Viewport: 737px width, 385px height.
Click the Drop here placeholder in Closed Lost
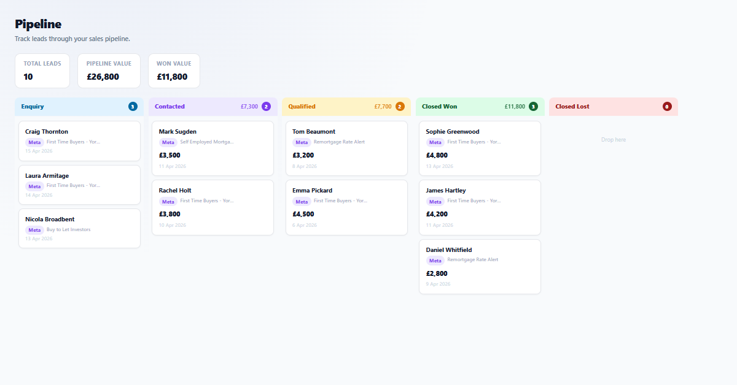pos(614,140)
